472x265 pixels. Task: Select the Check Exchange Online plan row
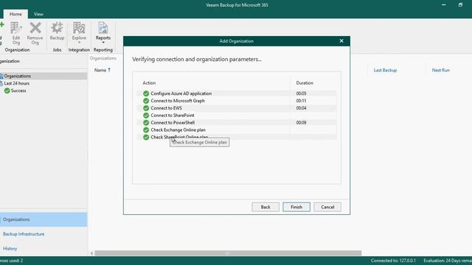point(237,130)
